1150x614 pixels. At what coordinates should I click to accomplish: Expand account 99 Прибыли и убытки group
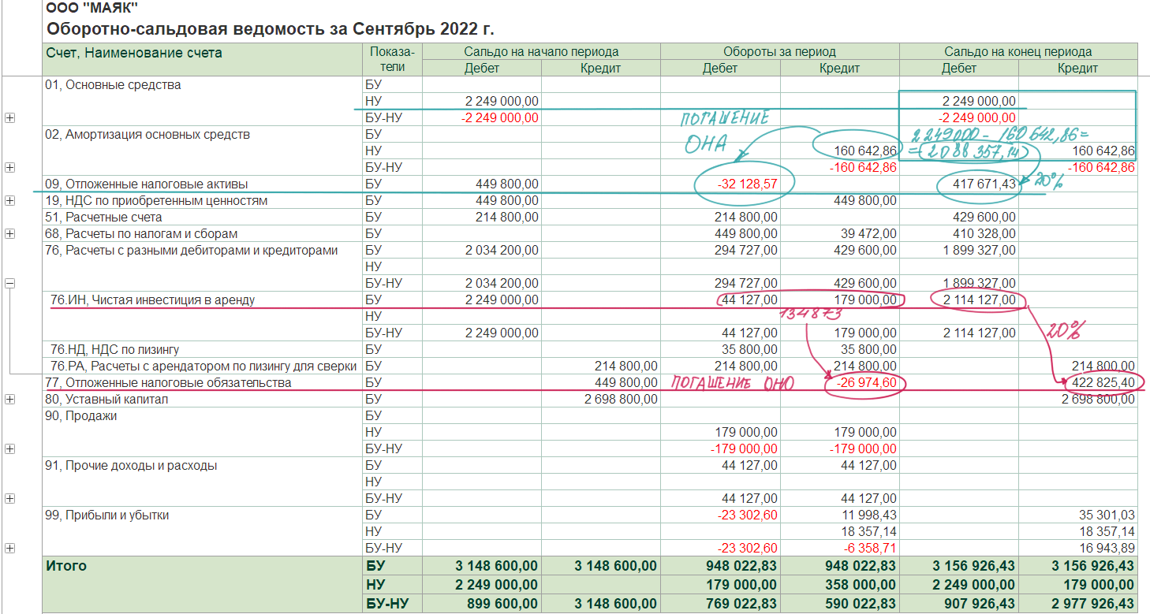point(10,548)
